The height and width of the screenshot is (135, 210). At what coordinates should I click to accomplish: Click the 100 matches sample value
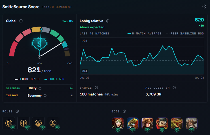[x=91, y=94]
